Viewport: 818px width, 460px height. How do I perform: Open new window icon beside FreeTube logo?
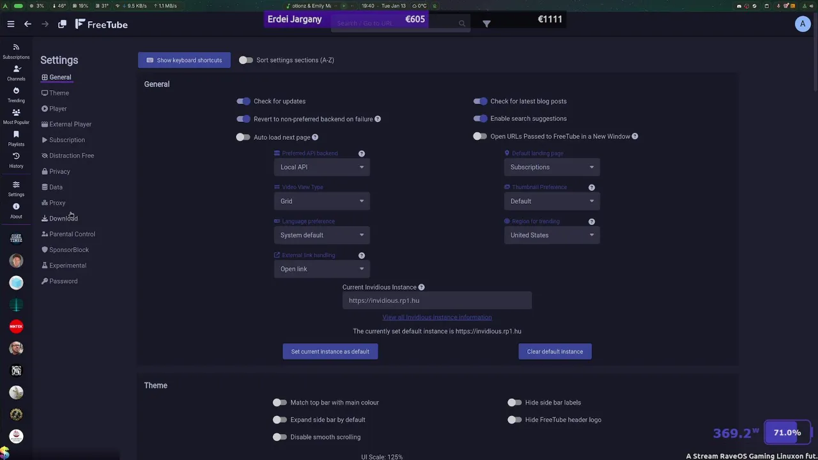pyautogui.click(x=62, y=24)
